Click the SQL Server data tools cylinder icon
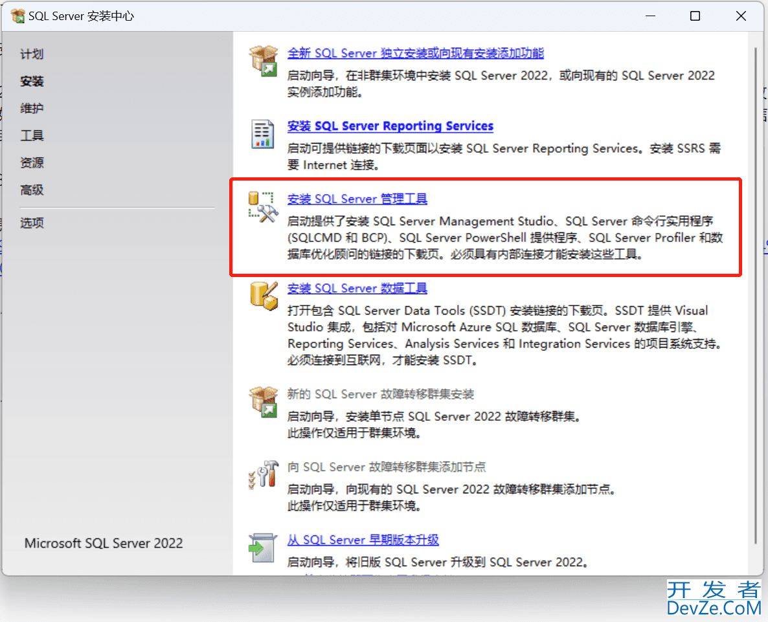Viewport: 768px width, 622px height. [264, 296]
